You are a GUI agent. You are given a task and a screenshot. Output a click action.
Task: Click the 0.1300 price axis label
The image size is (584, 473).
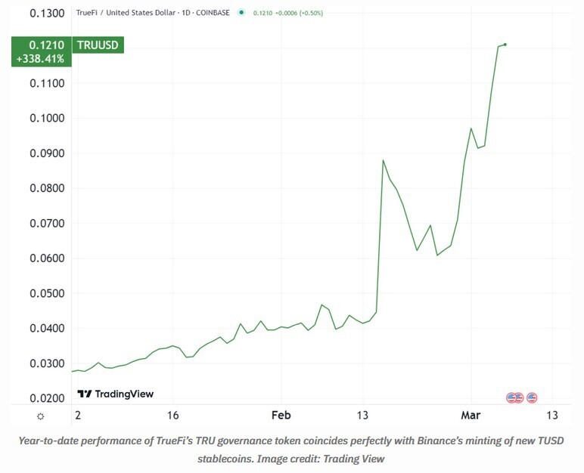(48, 14)
